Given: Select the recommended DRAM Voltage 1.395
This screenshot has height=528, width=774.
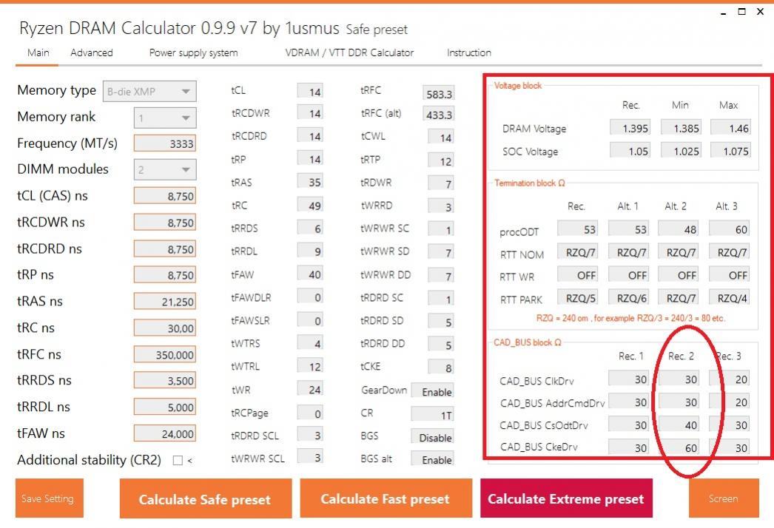Looking at the screenshot, I should pos(630,128).
